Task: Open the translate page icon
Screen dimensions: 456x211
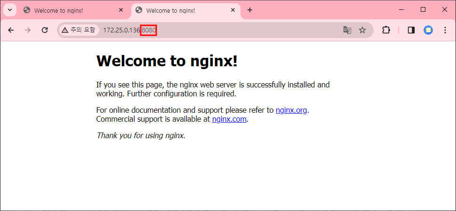Action: (347, 30)
